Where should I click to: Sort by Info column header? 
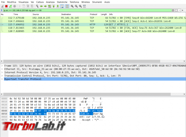147,14
